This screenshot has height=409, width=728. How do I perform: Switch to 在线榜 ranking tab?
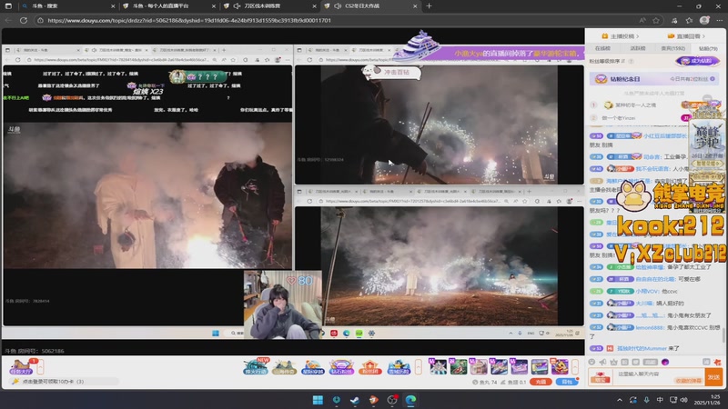pos(602,48)
